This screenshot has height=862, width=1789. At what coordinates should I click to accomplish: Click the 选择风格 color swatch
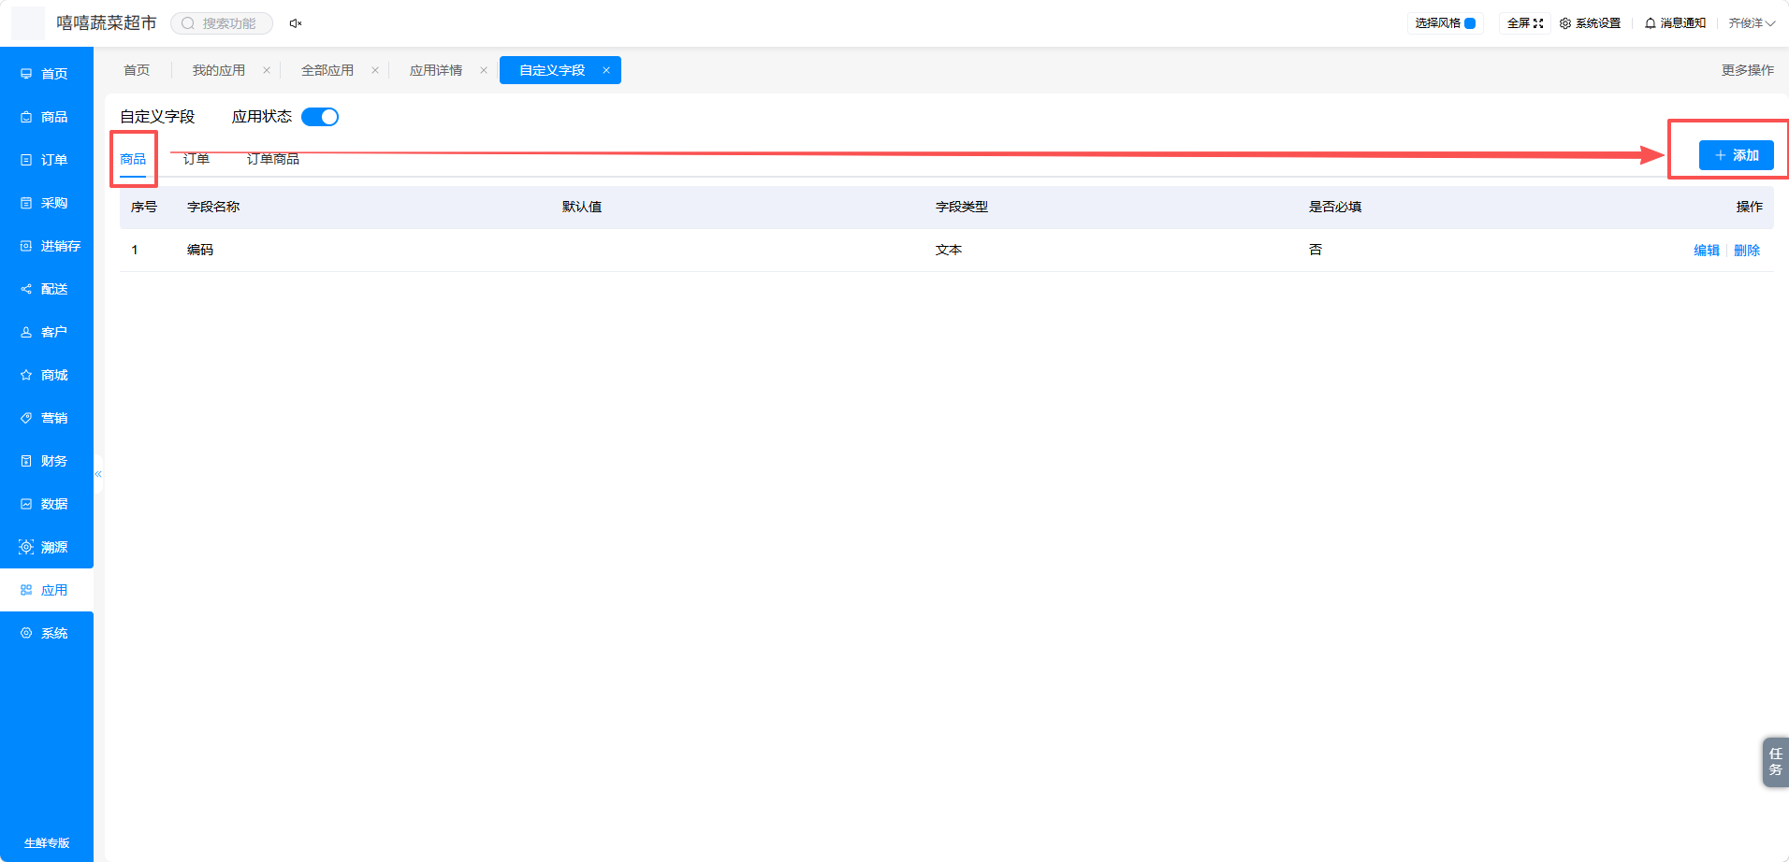coord(1470,23)
